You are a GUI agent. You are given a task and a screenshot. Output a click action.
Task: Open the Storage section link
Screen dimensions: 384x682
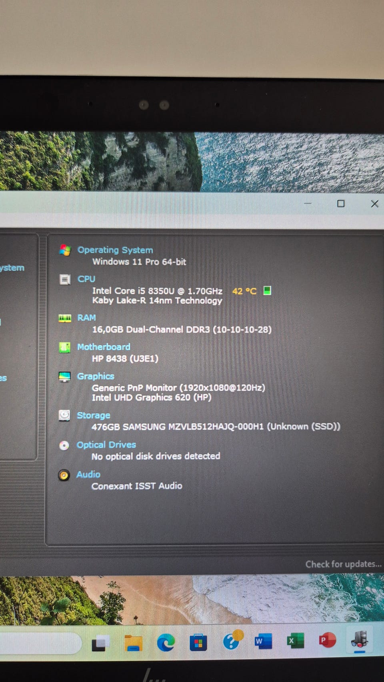click(x=93, y=416)
